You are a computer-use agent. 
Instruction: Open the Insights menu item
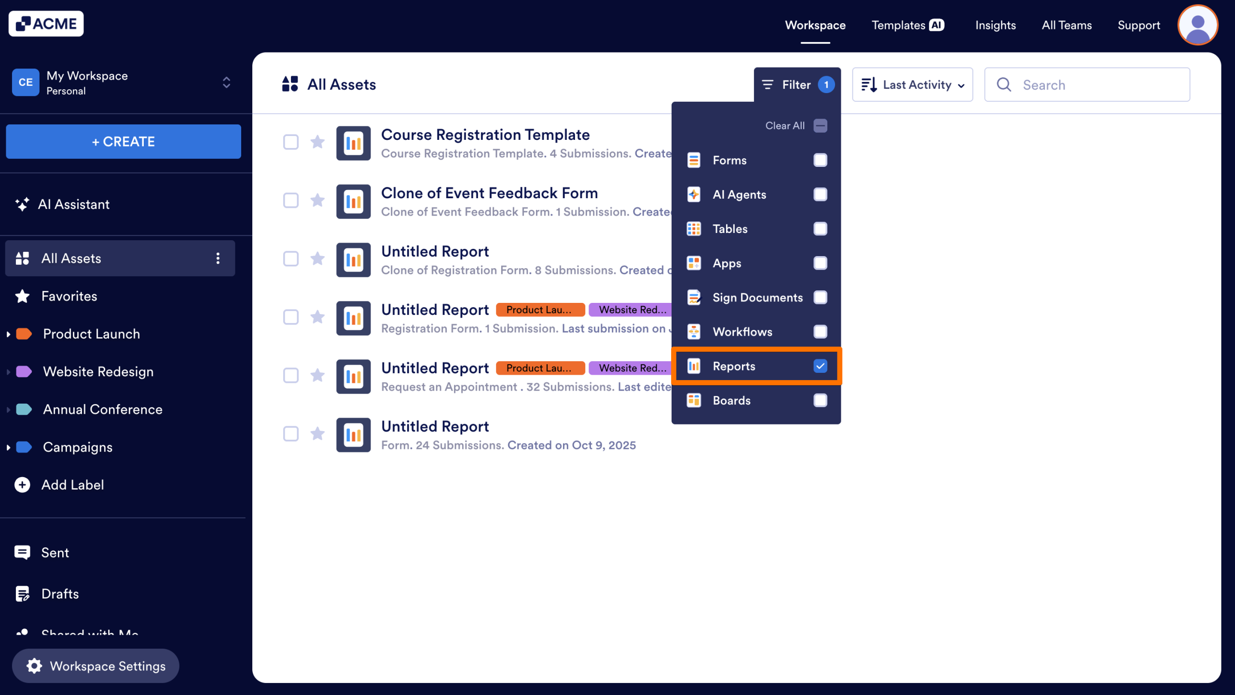coord(996,25)
